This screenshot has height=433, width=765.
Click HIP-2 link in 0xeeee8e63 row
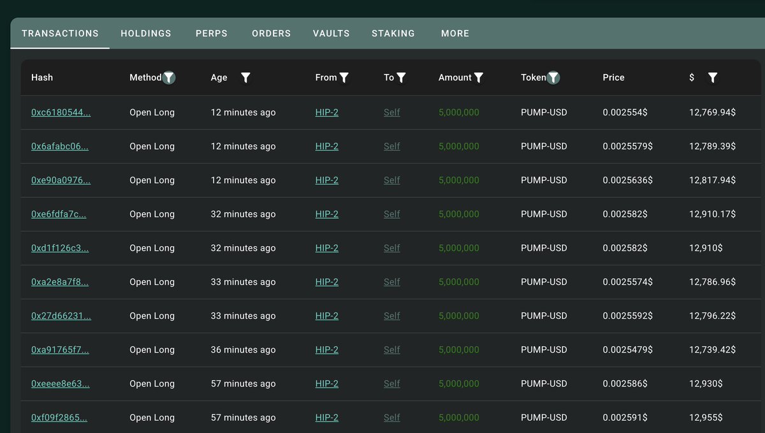pos(327,383)
